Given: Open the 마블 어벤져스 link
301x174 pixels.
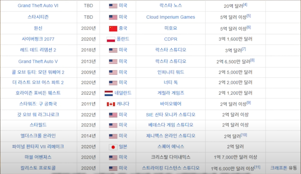Looking at the screenshot, I should point(38,157).
